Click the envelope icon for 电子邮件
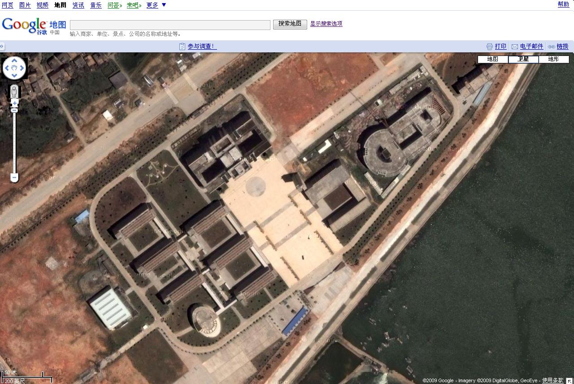Image resolution: width=574 pixels, height=384 pixels. coord(515,47)
